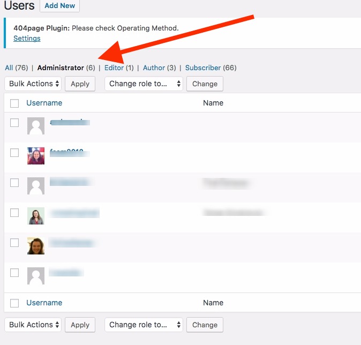Filter users by Author role
Viewport: 361px width, 345px height.
click(x=154, y=68)
